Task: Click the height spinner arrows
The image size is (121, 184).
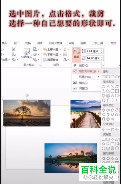Action: click(102, 51)
